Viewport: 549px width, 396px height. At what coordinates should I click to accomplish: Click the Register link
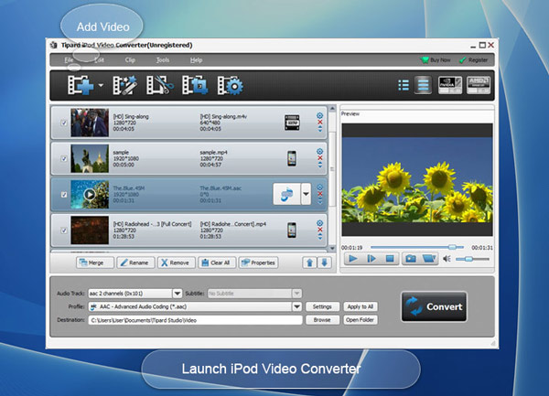(473, 59)
